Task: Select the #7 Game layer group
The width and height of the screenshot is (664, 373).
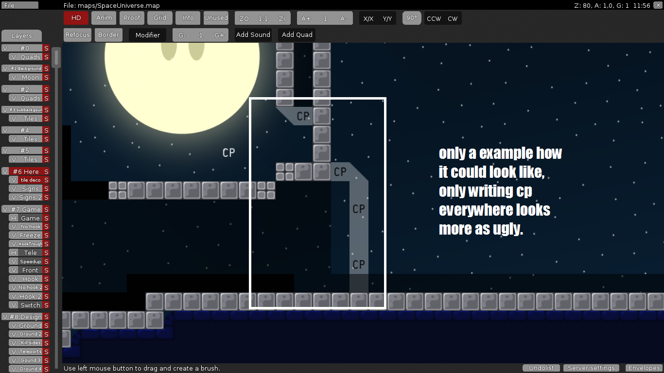Action: 26,209
